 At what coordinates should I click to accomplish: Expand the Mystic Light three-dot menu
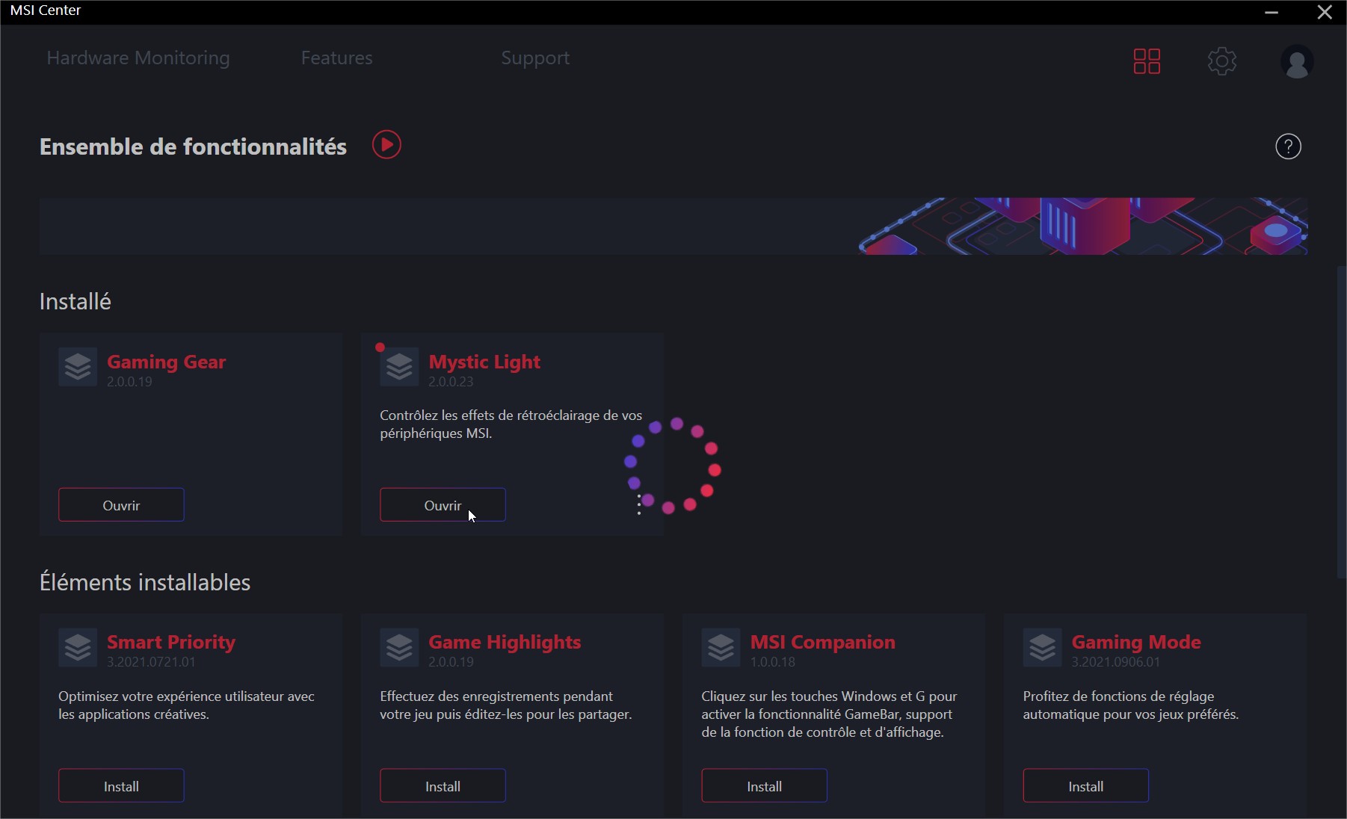[639, 505]
